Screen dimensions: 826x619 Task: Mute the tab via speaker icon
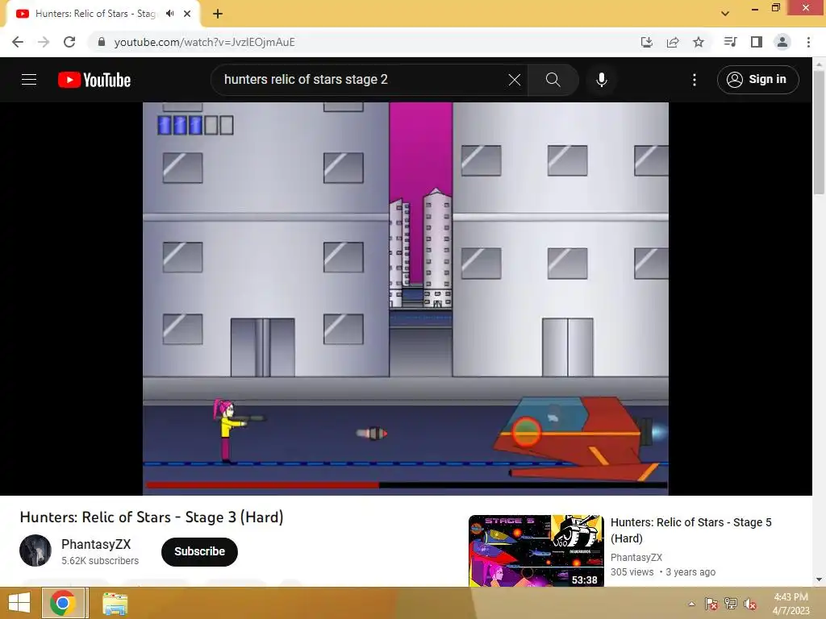(169, 14)
